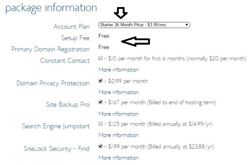Click the dropdown arrow on Account Plan selector
The height and width of the screenshot is (165, 250).
click(187, 25)
